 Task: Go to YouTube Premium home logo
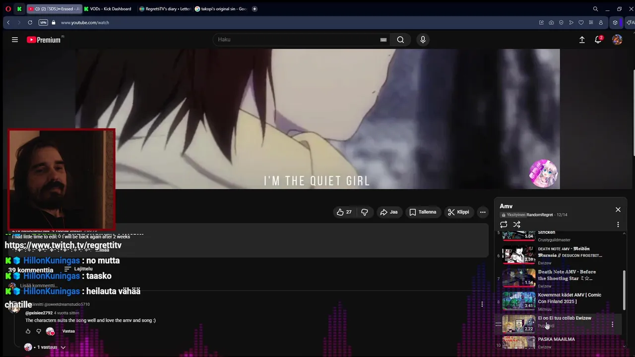(44, 40)
